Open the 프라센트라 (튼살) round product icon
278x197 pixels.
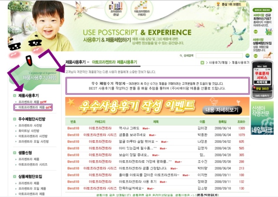pyautogui.click(x=116, y=9)
